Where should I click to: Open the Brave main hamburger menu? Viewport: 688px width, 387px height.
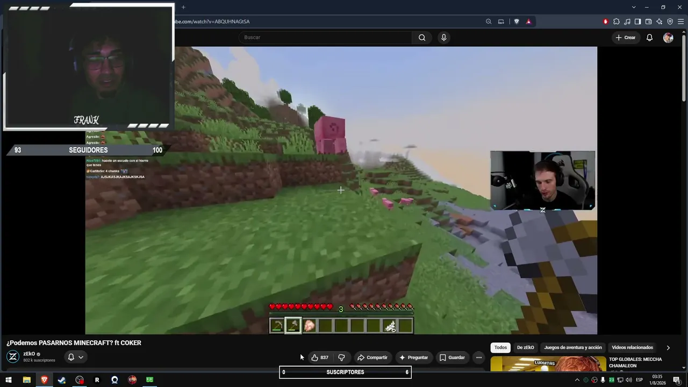coord(681,21)
